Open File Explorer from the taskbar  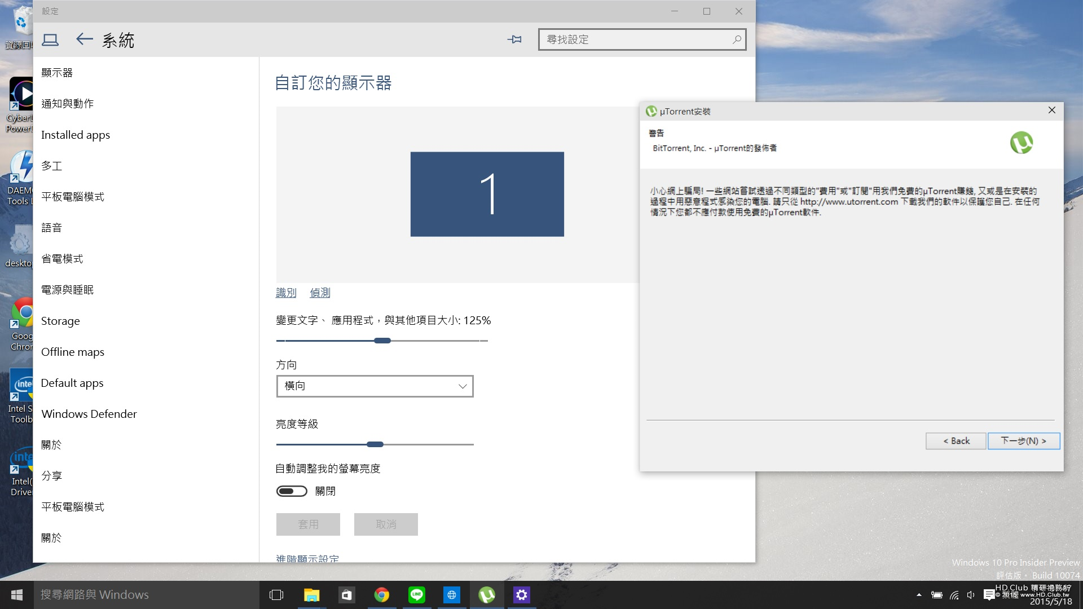click(311, 595)
